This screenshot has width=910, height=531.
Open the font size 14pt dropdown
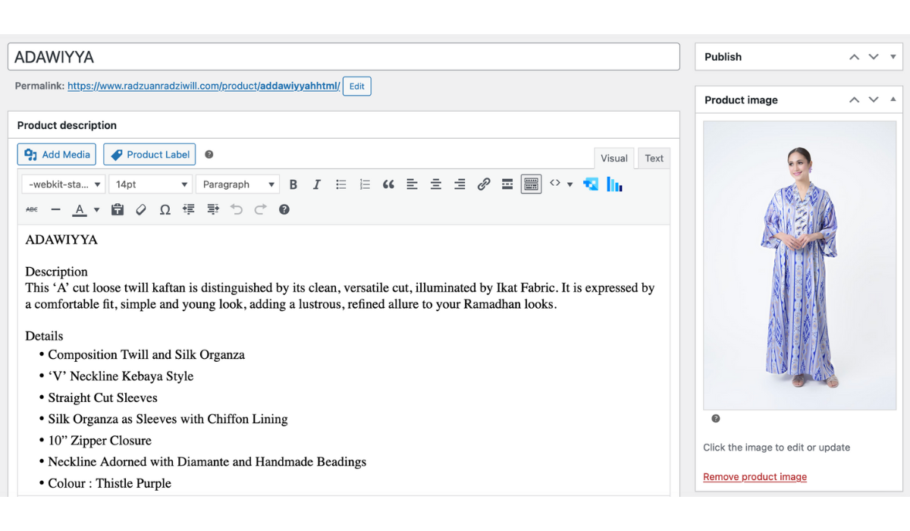[x=151, y=184]
